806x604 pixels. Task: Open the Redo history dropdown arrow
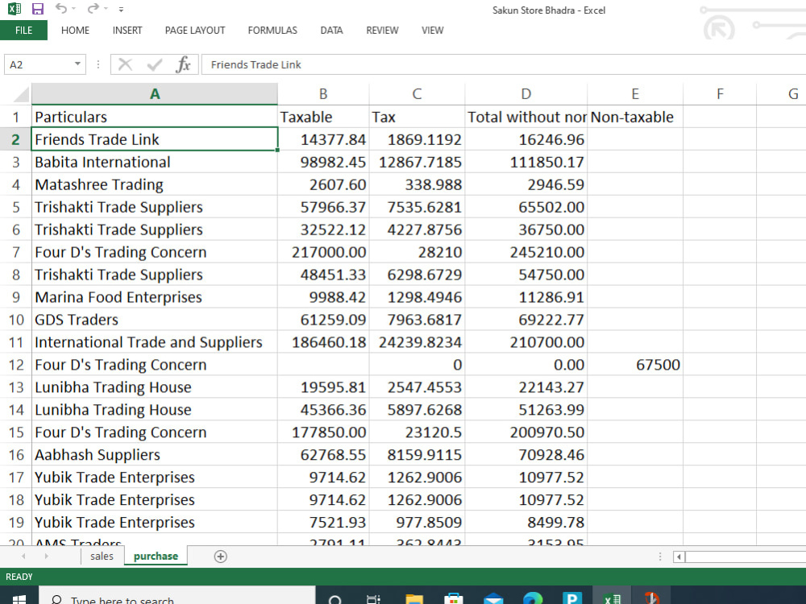click(x=106, y=9)
